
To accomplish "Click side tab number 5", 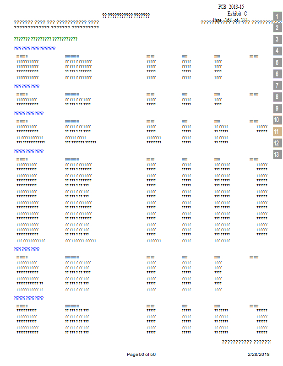I will click(x=277, y=62).
